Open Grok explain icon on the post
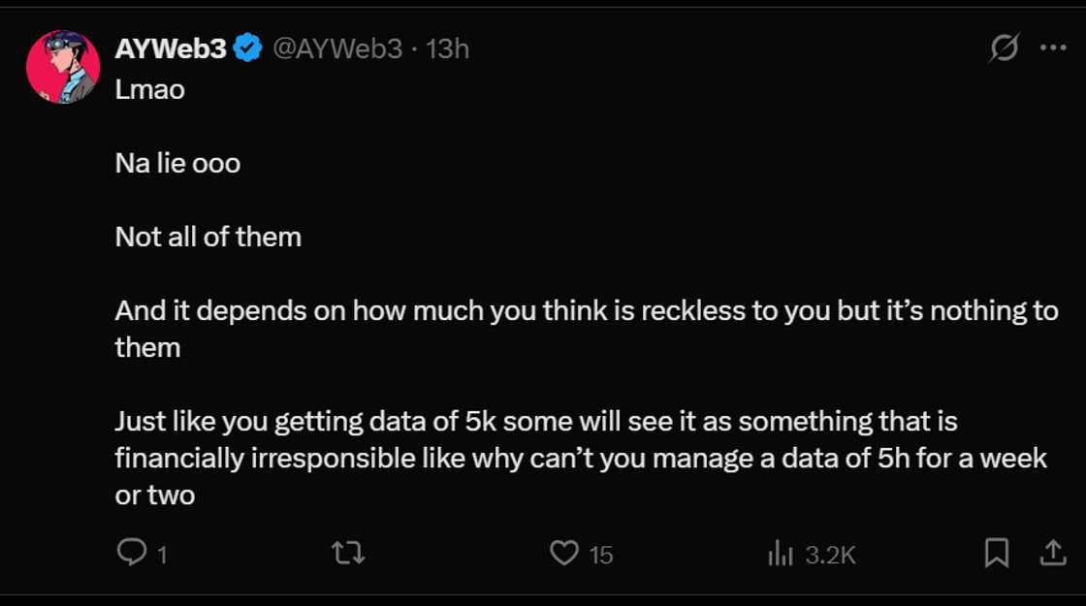Image resolution: width=1086 pixels, height=606 pixels. [x=1004, y=48]
